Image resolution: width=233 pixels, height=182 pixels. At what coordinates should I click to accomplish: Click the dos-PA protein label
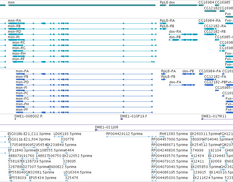(175, 82)
